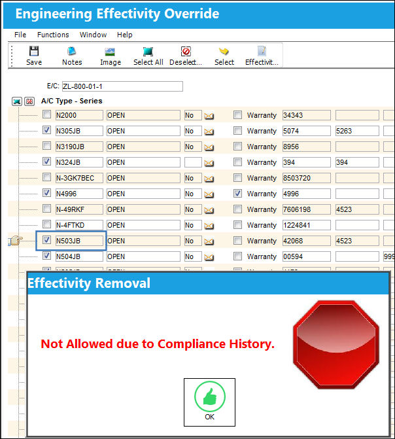Open the envelope icon in N305JB row
395x439 pixels.
[209, 132]
